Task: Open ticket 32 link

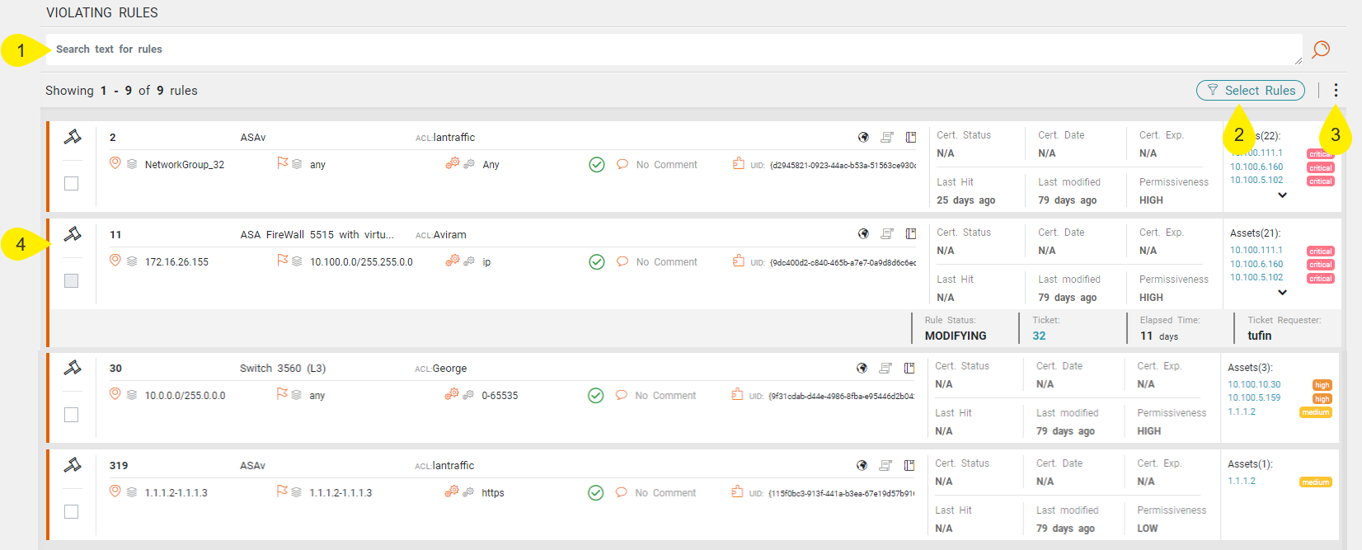Action: click(1039, 336)
